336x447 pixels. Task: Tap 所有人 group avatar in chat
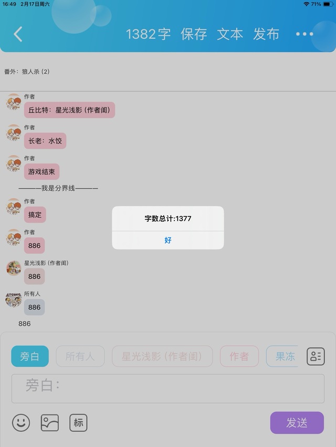[14, 300]
